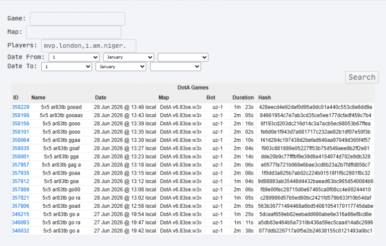Open game ID 358064 link
This screenshot has width=386, height=246.
coord(21,140)
